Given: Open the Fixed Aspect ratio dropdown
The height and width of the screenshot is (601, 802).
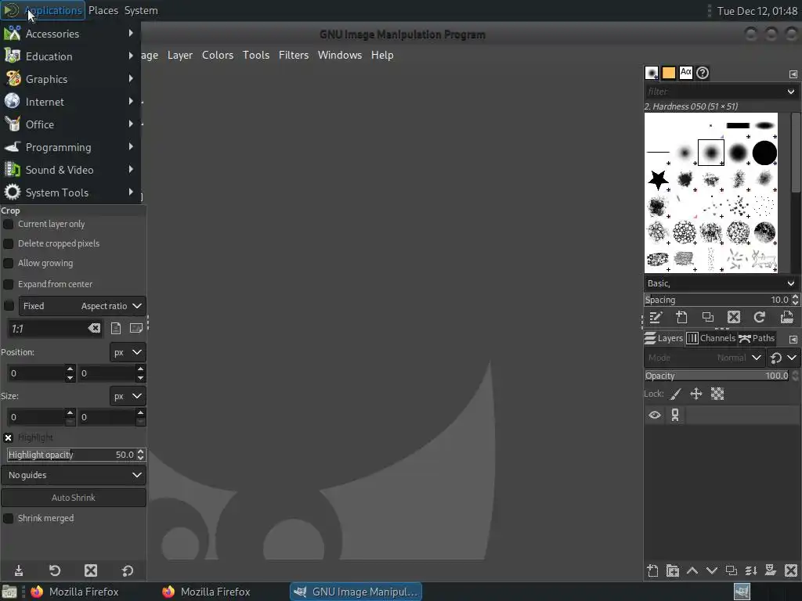Looking at the screenshot, I should [82, 306].
